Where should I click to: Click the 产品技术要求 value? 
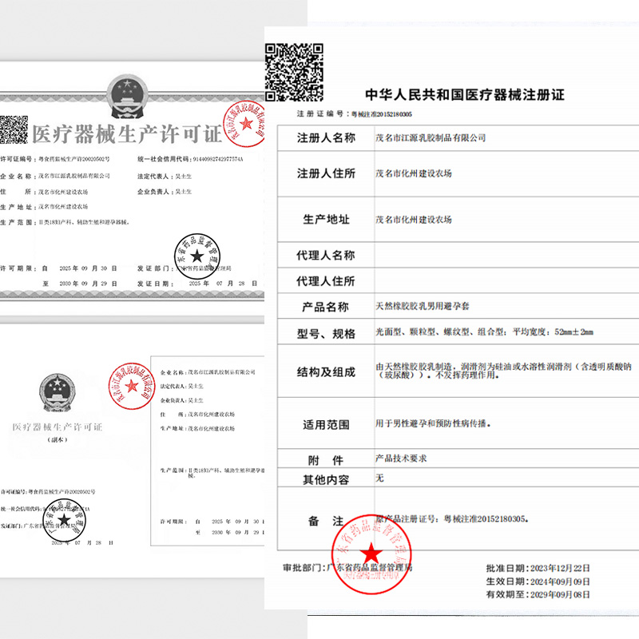coord(401,458)
